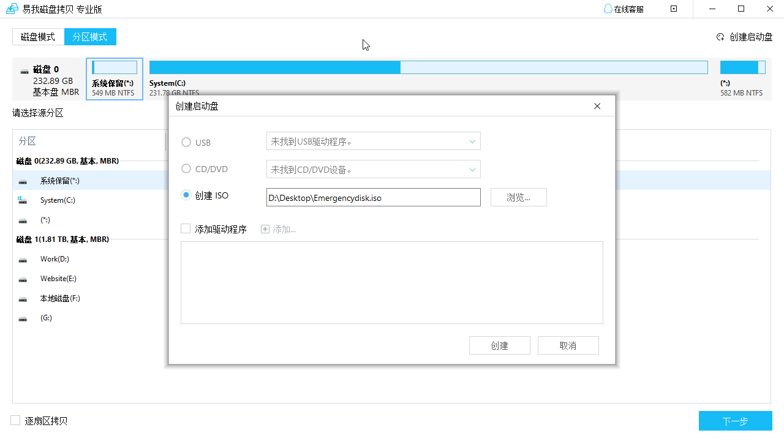Click the 创建 button to build ISO

[499, 345]
